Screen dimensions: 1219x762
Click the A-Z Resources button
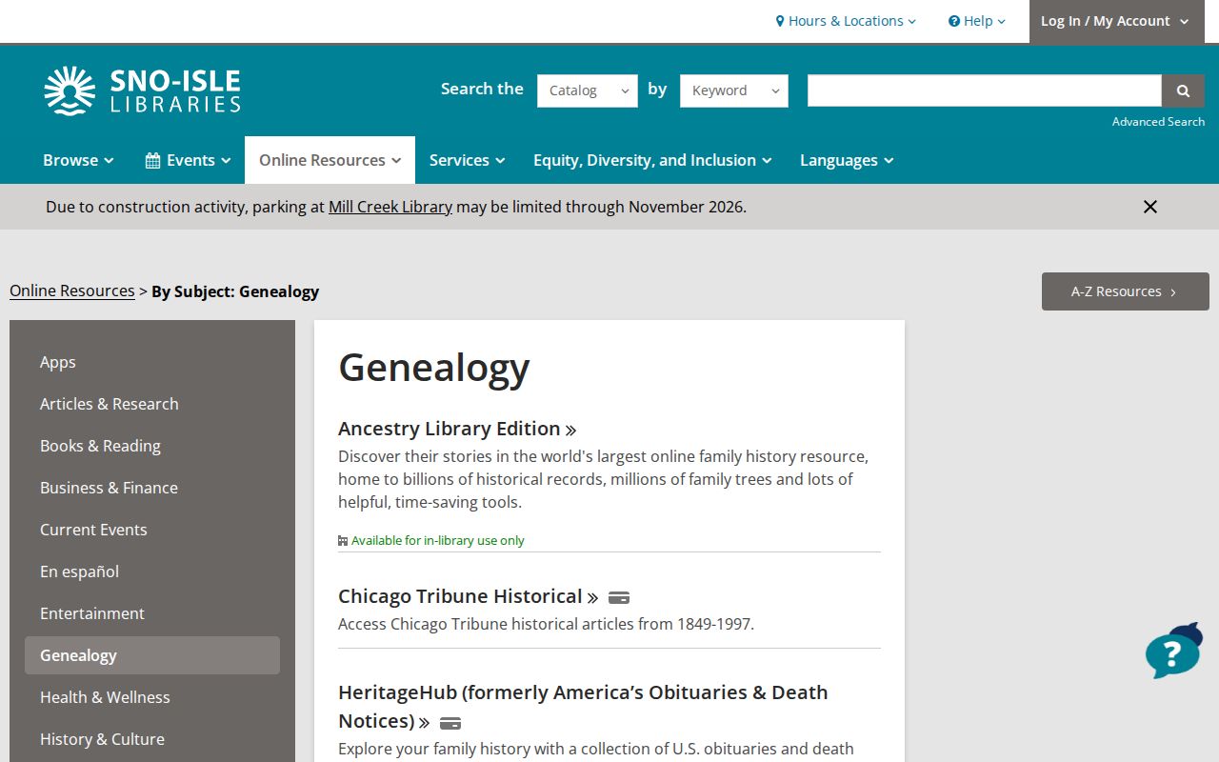1126,291
